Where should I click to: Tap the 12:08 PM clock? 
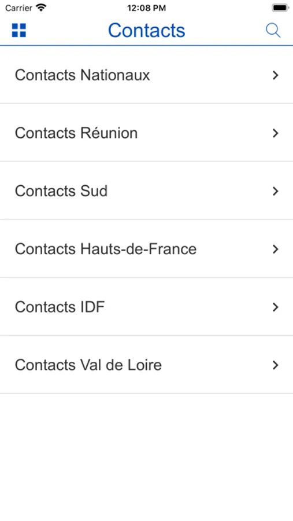point(146,8)
